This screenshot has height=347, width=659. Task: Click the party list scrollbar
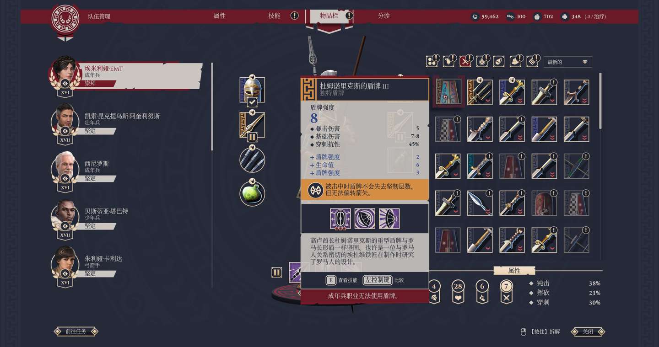pos(211,107)
